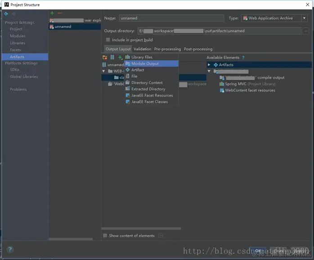This screenshot has width=314, height=260.
Task: Select Artifacts row in Available Elements
Action: tap(259, 65)
